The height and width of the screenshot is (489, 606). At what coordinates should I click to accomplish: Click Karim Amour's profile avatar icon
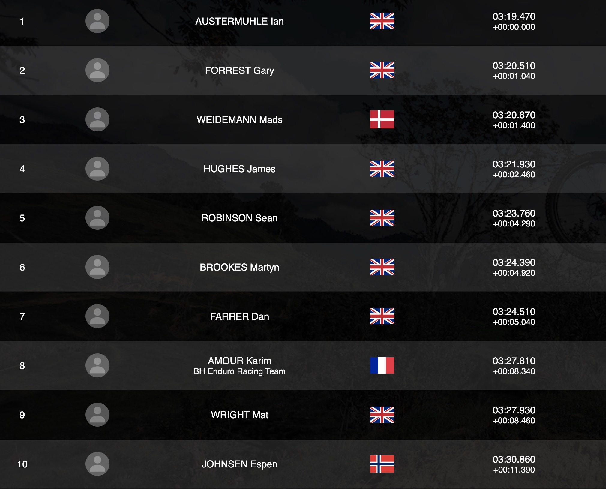97,365
